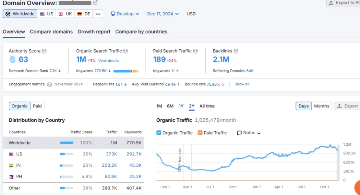This screenshot has width=360, height=195.
Task: Open the Dec 17, 2024 date dropdown
Action: [163, 14]
